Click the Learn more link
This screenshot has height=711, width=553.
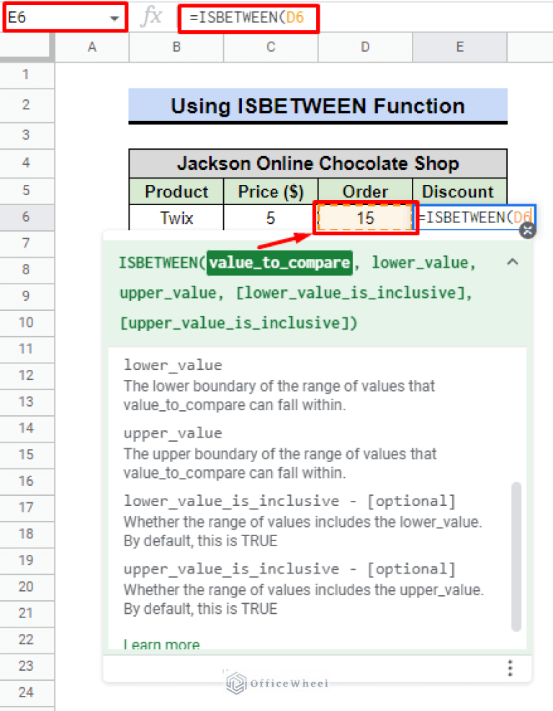pos(161,645)
